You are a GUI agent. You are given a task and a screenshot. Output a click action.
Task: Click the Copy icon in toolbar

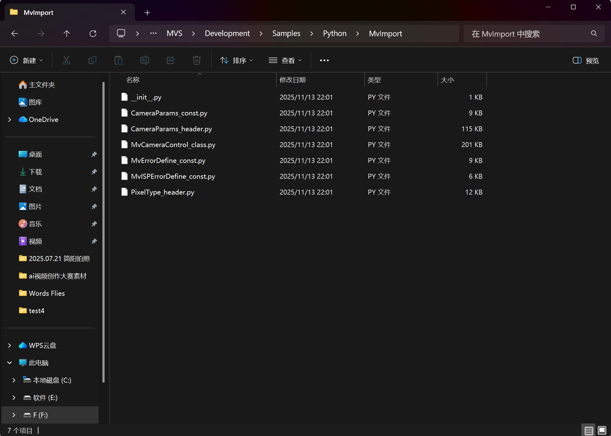(x=92, y=60)
